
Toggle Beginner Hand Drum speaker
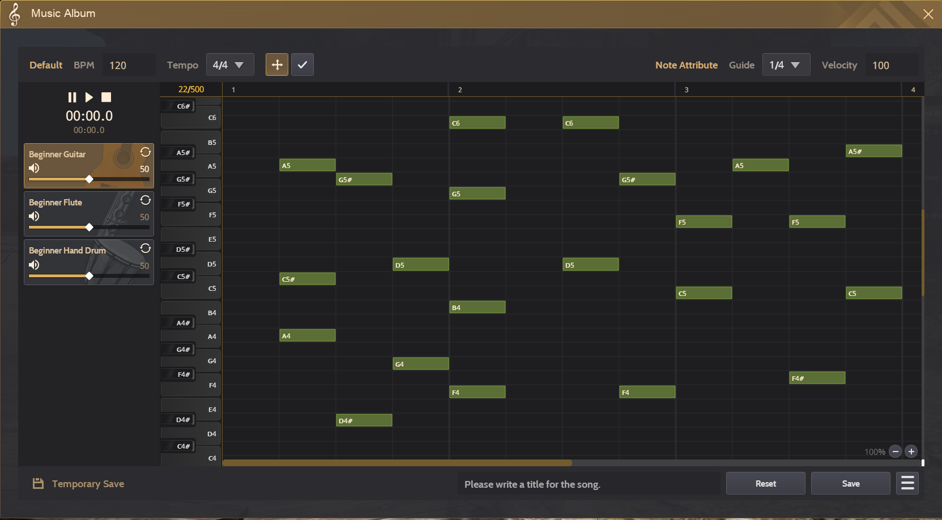(x=35, y=265)
